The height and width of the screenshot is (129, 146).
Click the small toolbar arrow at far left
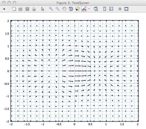(4, 9)
